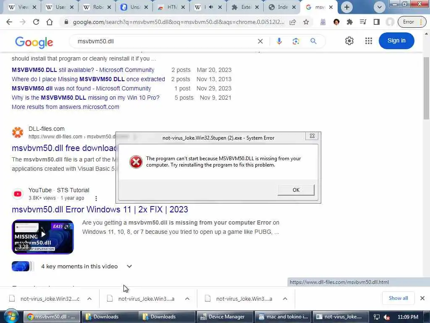Expand options for third not-virus_Joke download
This screenshot has width=430, height=323.
[285, 299]
